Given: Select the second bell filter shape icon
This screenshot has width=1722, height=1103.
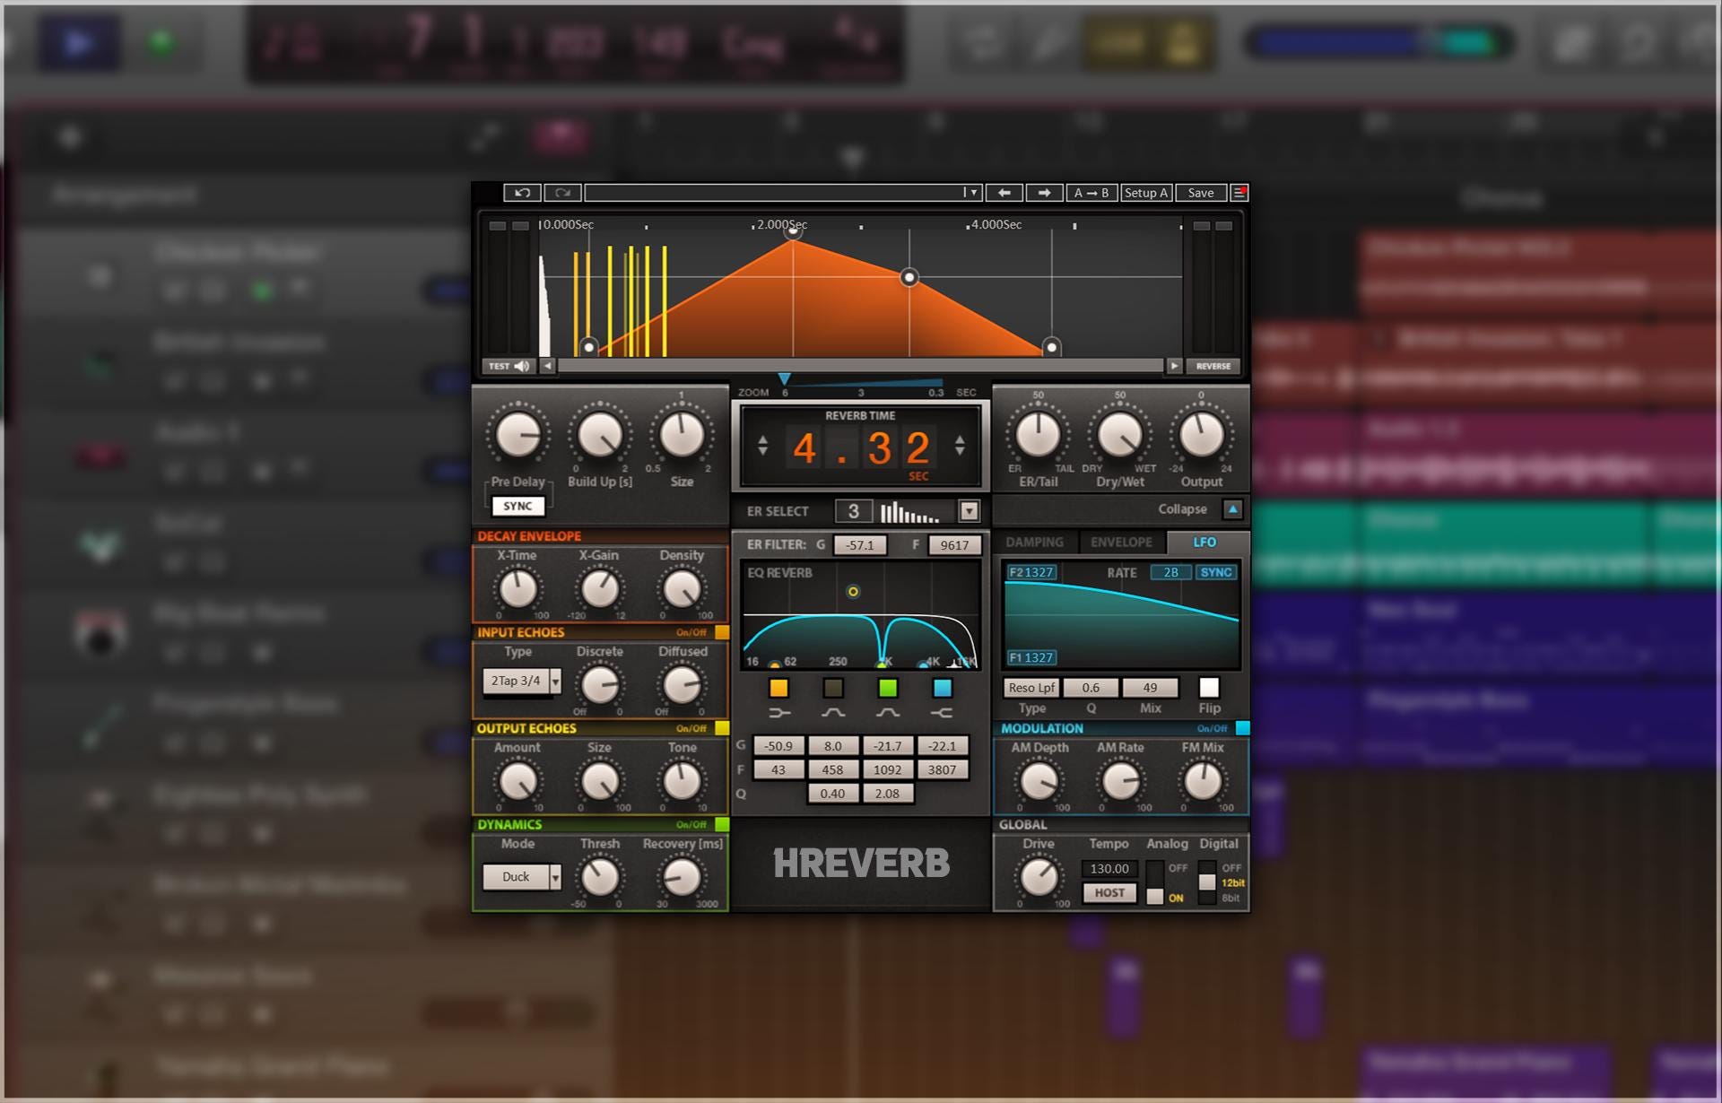Looking at the screenshot, I should [888, 713].
